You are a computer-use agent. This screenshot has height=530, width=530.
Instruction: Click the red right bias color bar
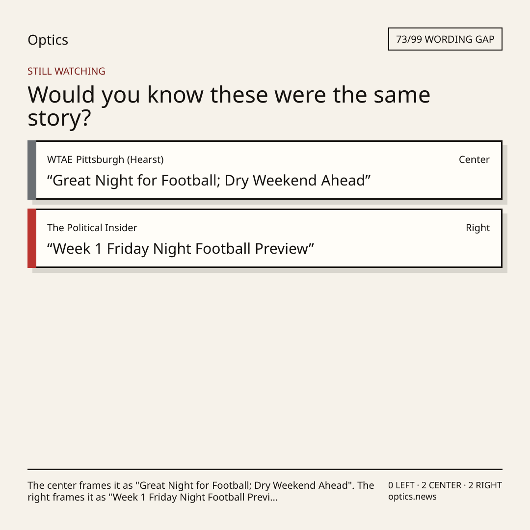pos(32,238)
